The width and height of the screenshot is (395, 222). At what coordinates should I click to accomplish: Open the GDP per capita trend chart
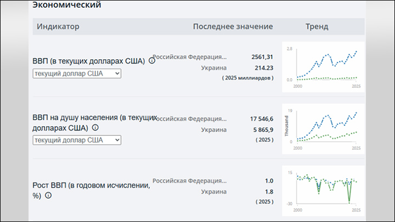pyautogui.click(x=323, y=129)
